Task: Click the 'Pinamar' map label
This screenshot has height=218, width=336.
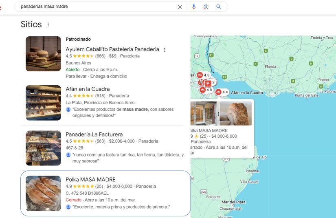Action: coord(253,171)
